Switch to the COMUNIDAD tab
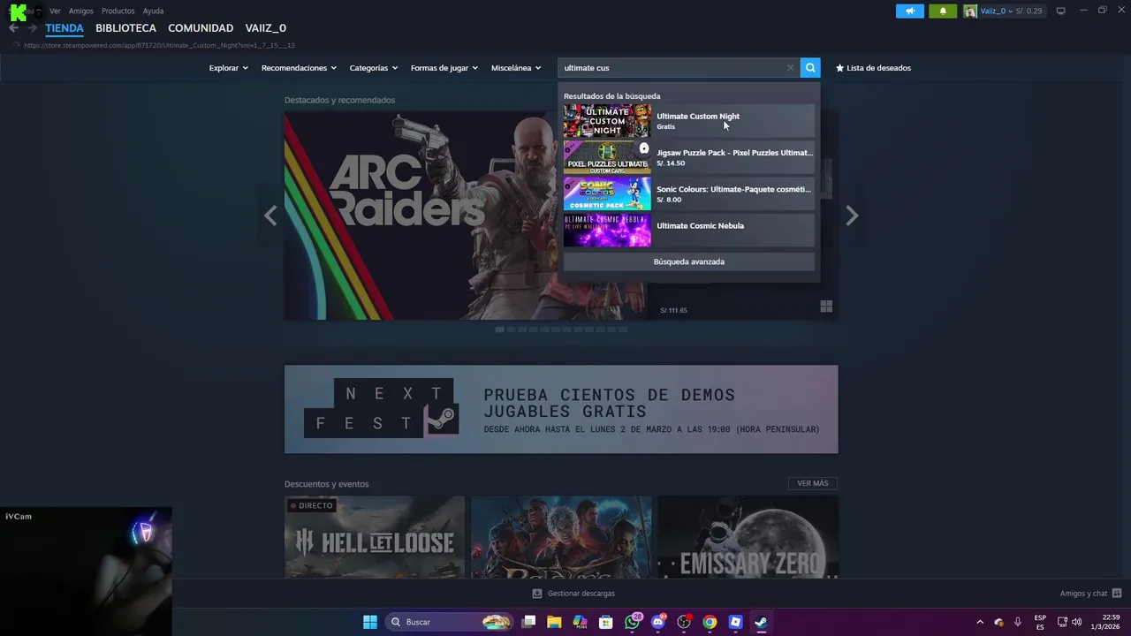Image resolution: width=1131 pixels, height=636 pixels. pos(201,28)
